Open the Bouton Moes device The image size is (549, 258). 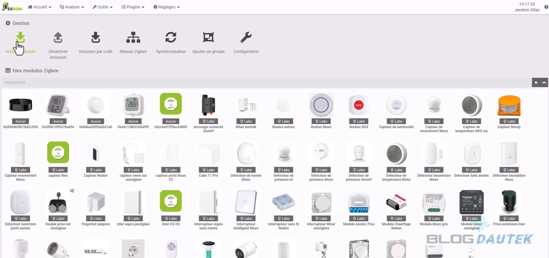pos(321,111)
